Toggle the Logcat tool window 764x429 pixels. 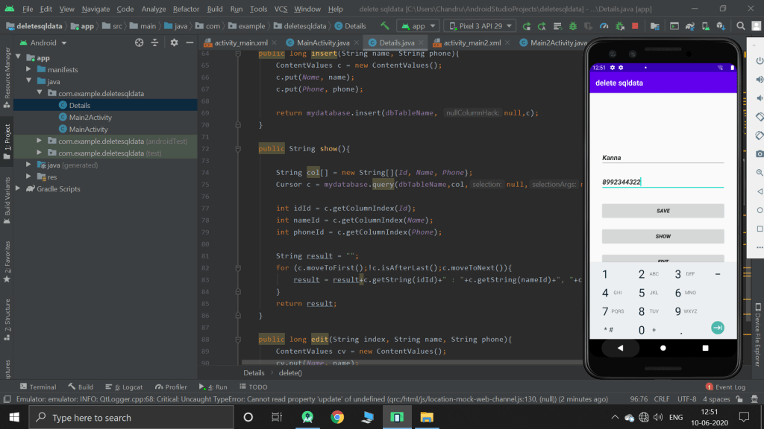coord(123,387)
